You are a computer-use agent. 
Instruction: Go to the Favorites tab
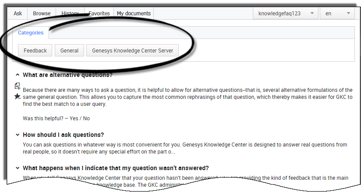(99, 14)
